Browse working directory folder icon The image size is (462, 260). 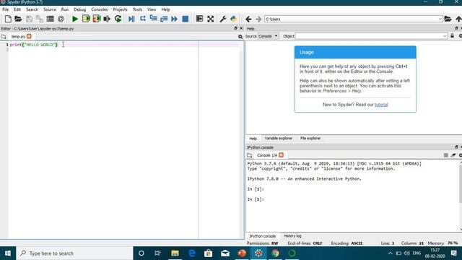coord(448,19)
